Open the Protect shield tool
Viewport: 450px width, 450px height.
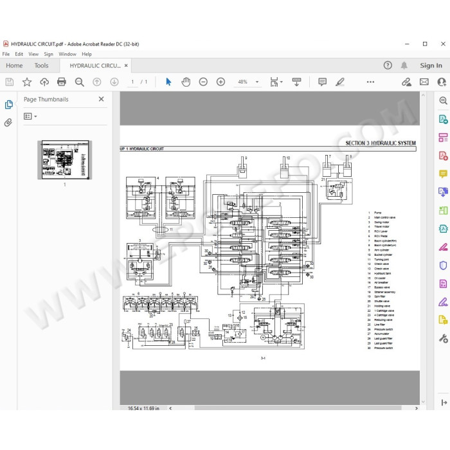(443, 265)
